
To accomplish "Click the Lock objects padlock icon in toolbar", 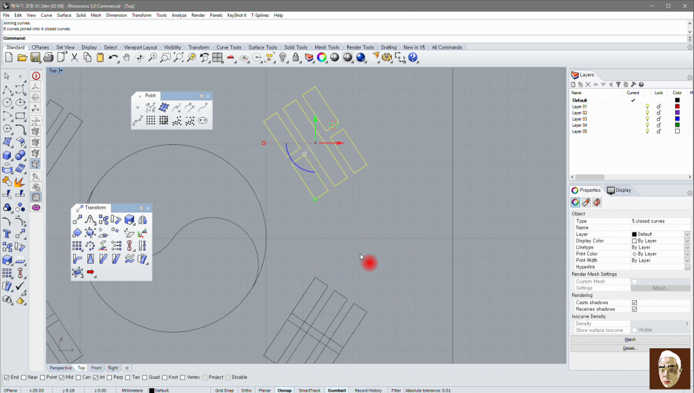I will point(295,58).
